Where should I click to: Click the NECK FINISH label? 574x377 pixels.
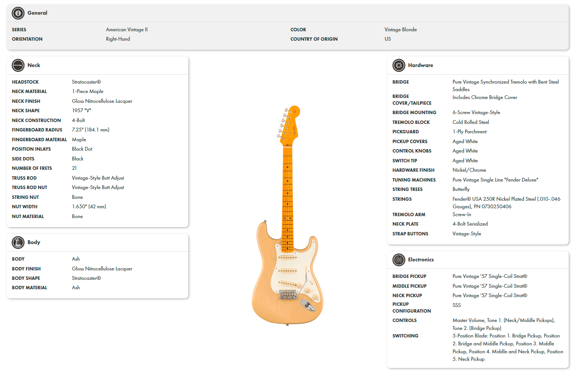[26, 101]
